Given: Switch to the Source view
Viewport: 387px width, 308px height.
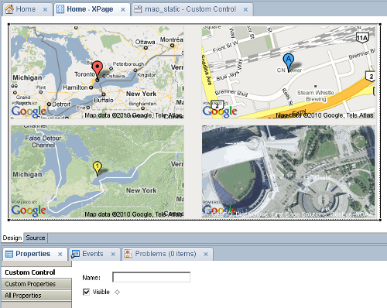Looking at the screenshot, I should point(36,238).
